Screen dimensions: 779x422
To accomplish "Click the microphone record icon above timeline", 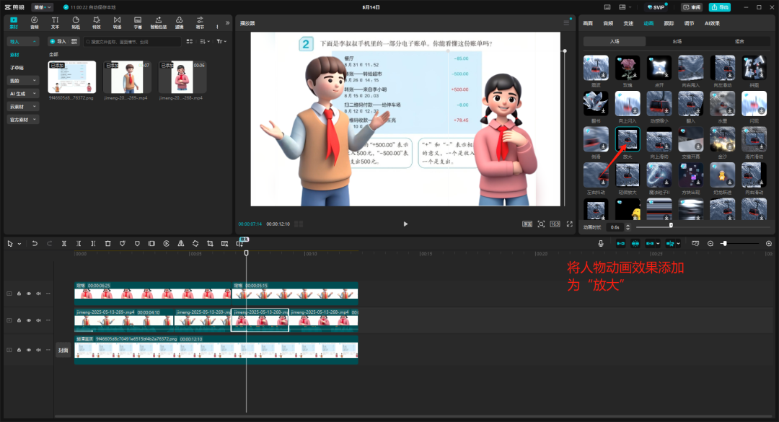I will coord(601,244).
